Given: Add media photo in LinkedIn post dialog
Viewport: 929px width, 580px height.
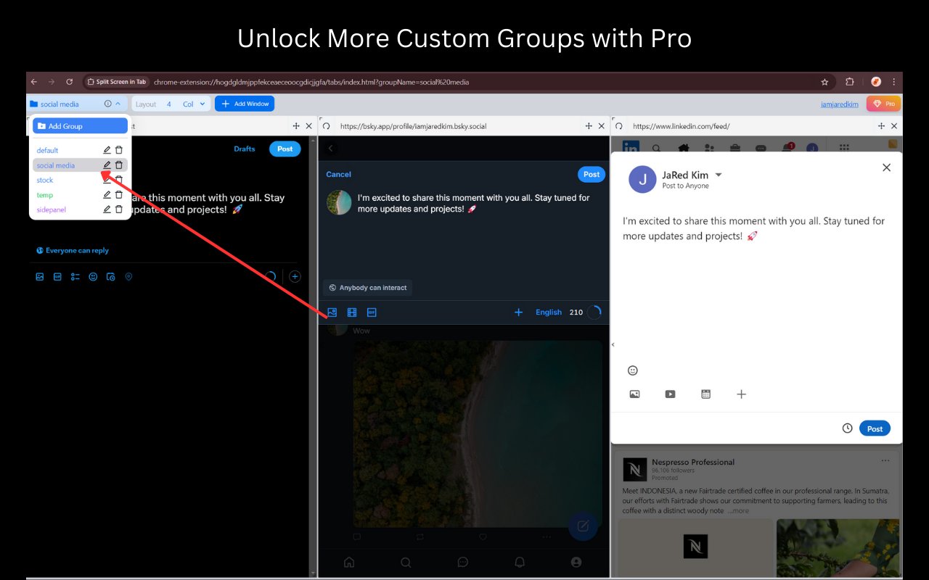Looking at the screenshot, I should (x=634, y=394).
